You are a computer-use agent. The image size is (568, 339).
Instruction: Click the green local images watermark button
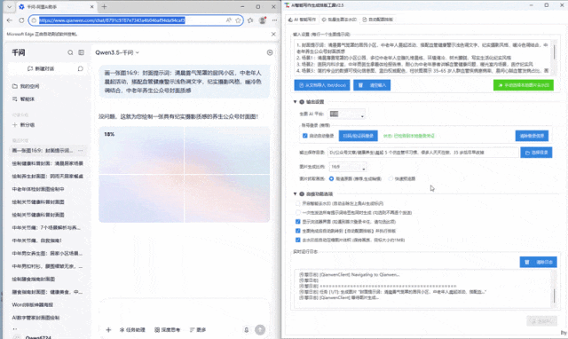pyautogui.click(x=524, y=85)
